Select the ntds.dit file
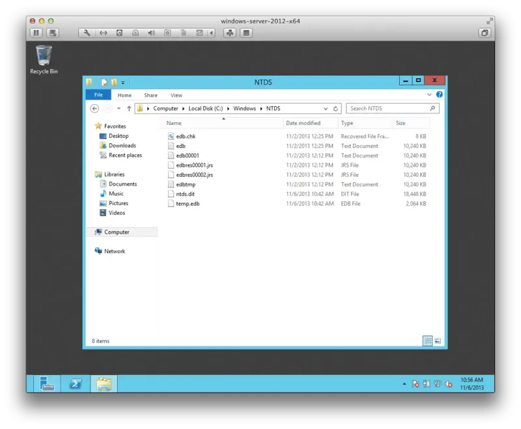 coord(185,194)
